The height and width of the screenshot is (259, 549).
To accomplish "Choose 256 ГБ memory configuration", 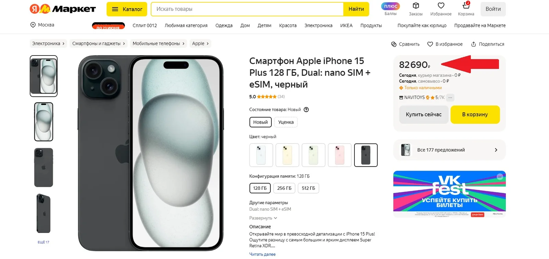I will pos(284,188).
